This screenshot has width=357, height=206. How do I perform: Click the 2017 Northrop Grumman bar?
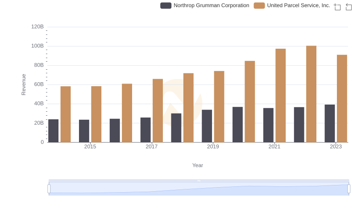145,130
